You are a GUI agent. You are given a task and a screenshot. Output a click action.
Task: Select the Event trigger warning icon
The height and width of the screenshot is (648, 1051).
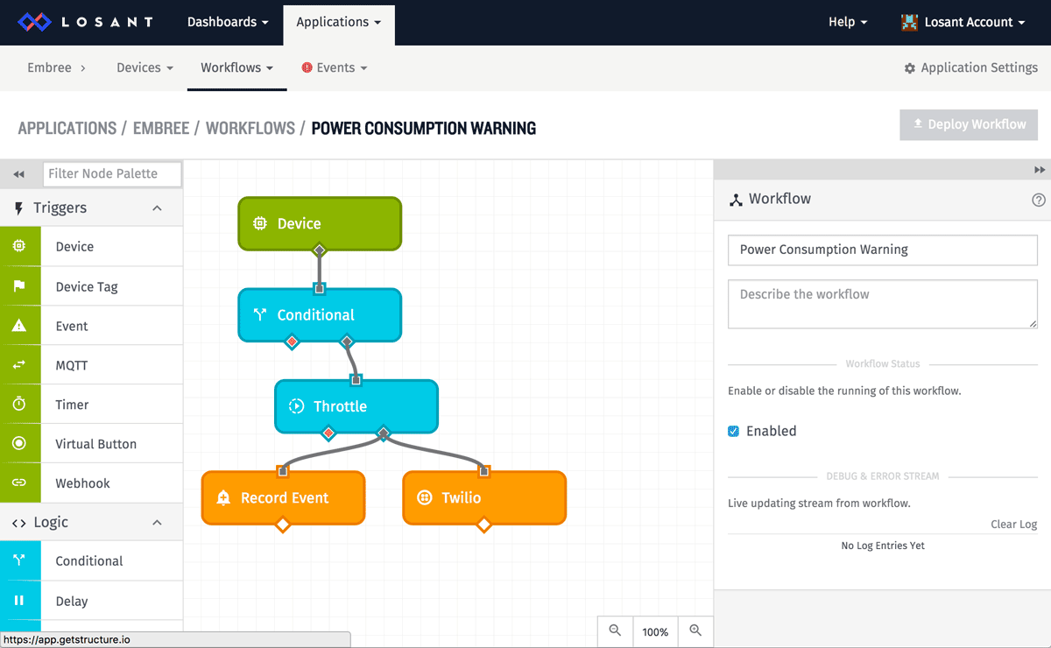(x=18, y=325)
